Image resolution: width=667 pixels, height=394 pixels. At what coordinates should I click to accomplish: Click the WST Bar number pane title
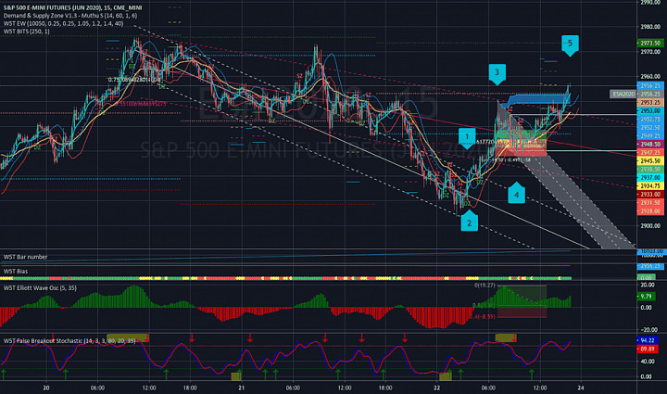pyautogui.click(x=26, y=257)
